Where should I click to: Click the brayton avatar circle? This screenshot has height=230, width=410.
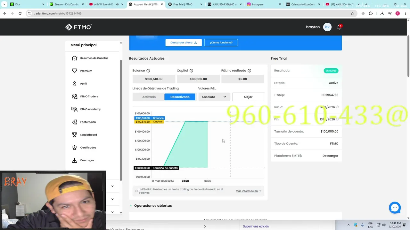(x=327, y=27)
